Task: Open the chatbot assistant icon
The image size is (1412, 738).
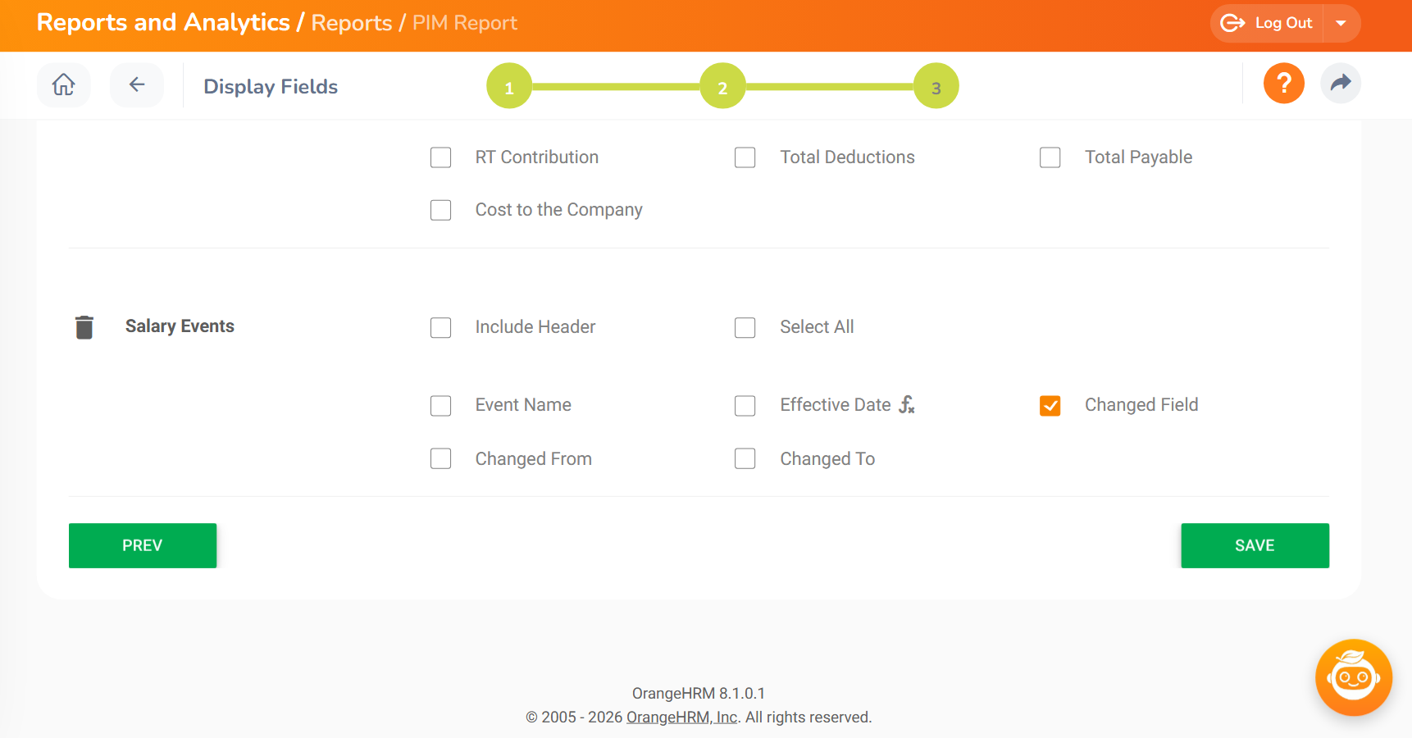Action: click(x=1353, y=677)
